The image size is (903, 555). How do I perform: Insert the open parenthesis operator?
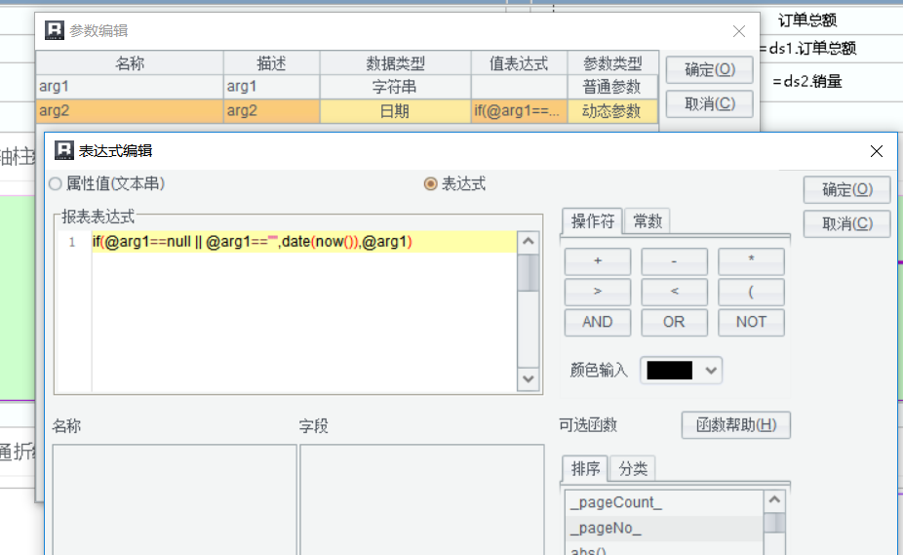751,292
